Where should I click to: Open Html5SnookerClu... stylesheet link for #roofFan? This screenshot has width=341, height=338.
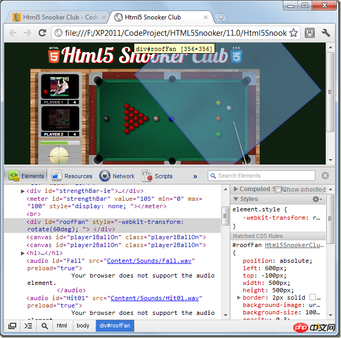(x=294, y=245)
